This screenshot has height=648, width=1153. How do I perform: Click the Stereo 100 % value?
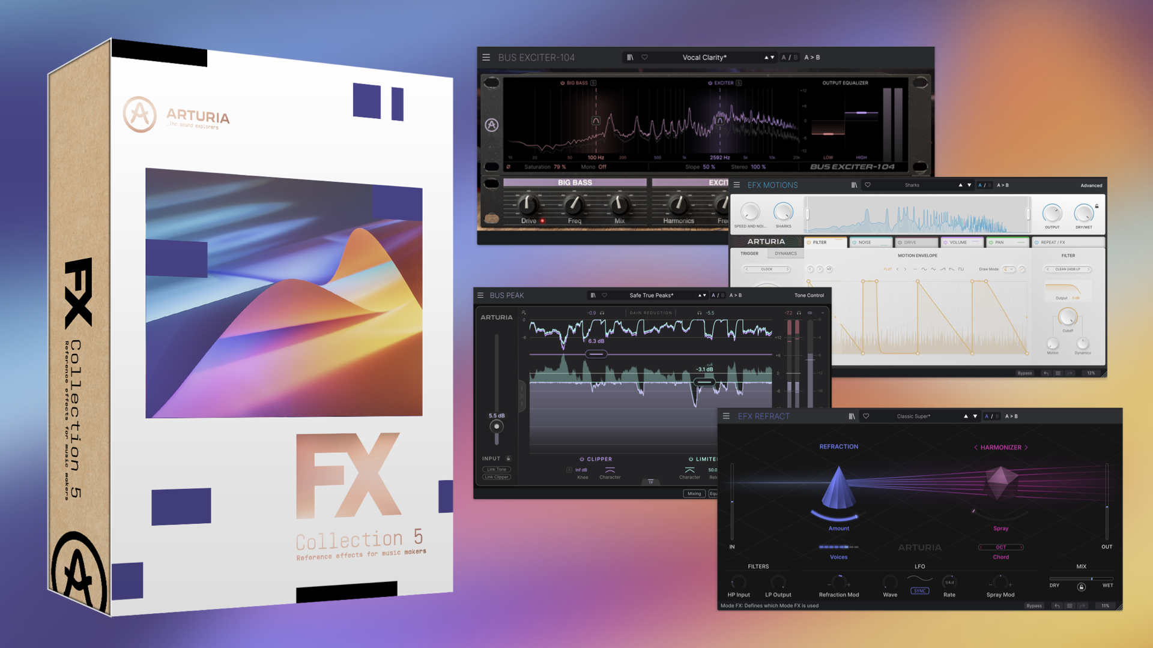click(x=758, y=167)
